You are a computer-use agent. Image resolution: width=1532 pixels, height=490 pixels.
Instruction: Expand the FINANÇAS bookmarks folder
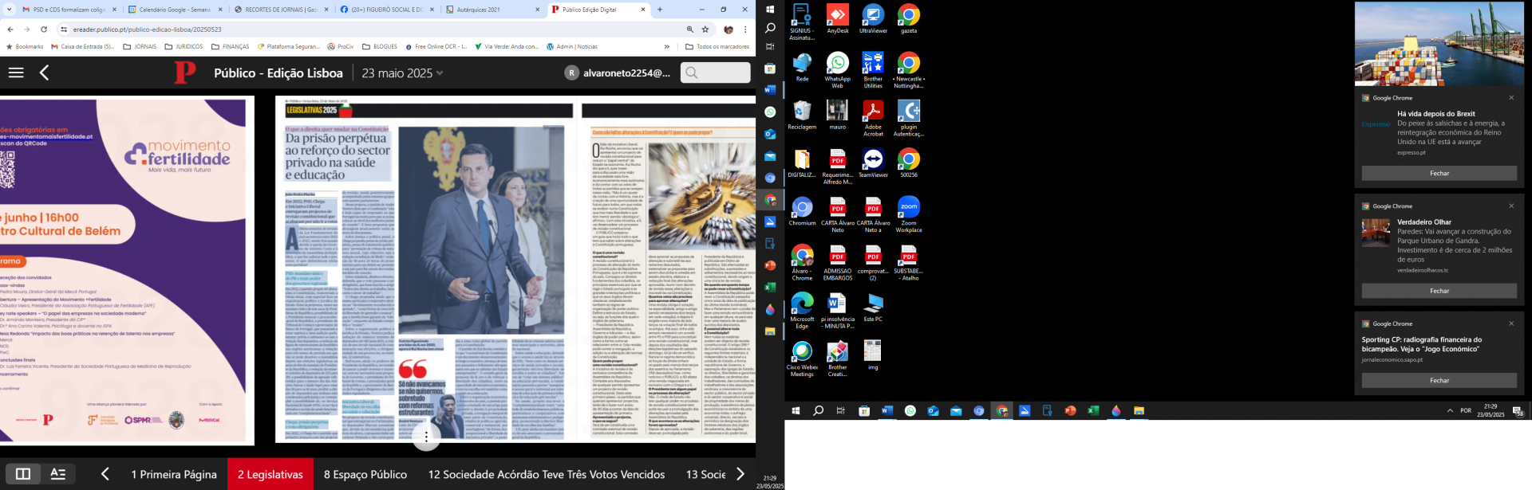click(x=230, y=46)
